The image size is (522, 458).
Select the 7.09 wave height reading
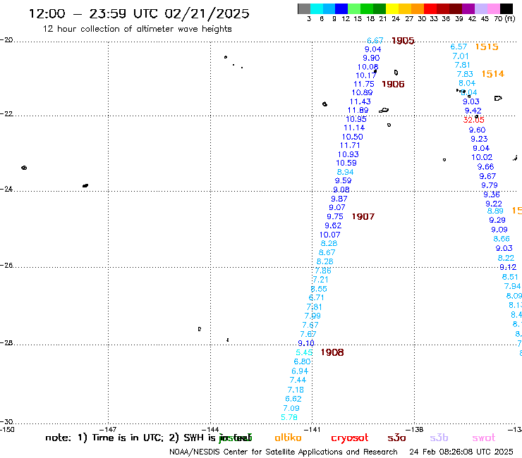point(291,408)
